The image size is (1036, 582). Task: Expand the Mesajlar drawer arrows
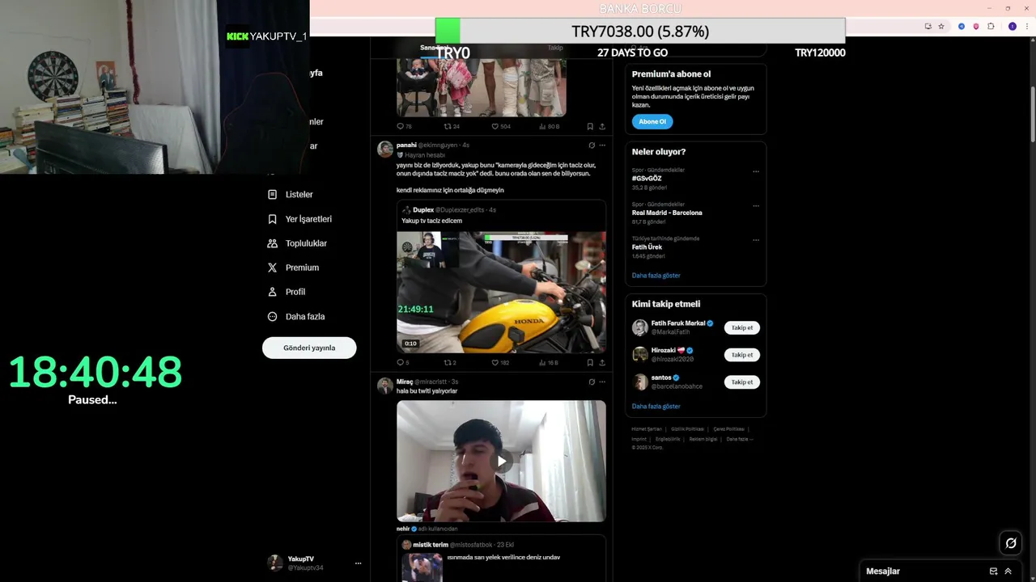point(1008,571)
